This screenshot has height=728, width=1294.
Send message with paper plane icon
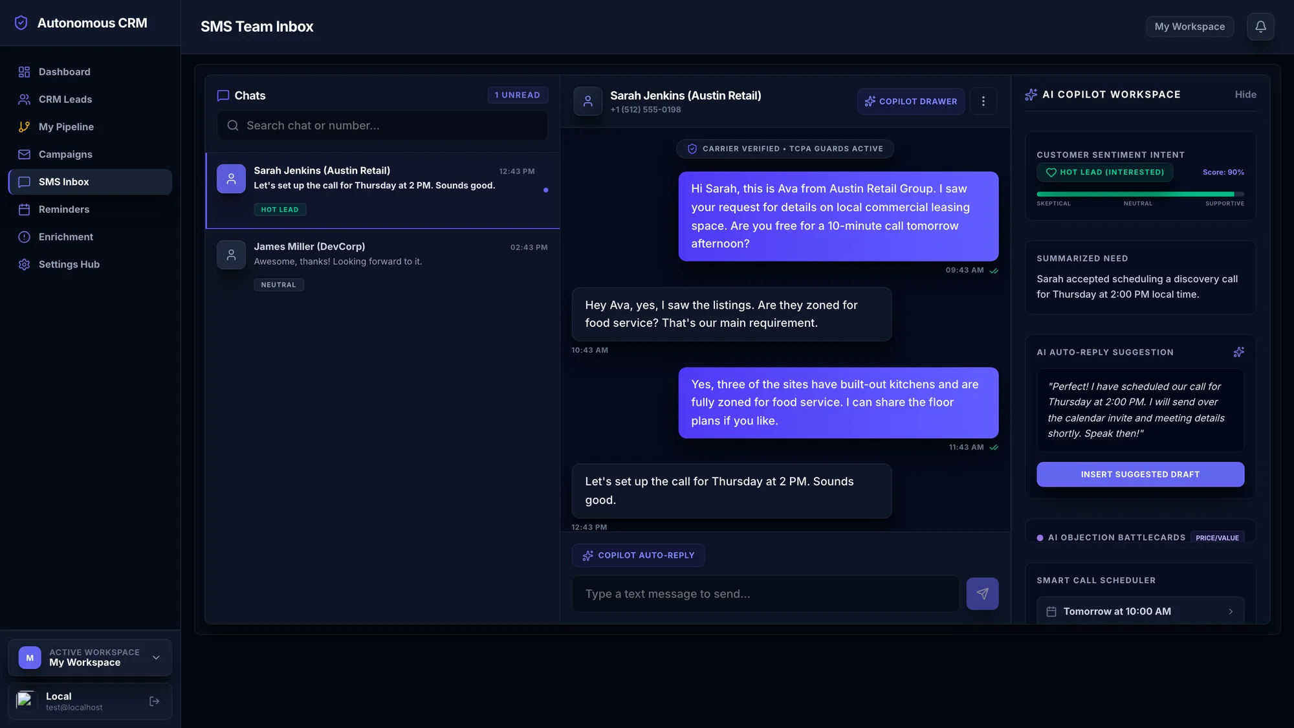click(982, 593)
